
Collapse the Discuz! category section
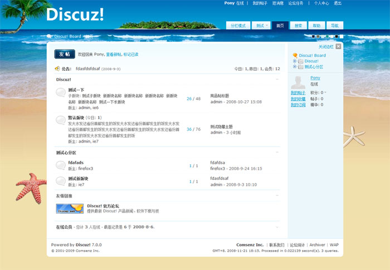(x=277, y=79)
